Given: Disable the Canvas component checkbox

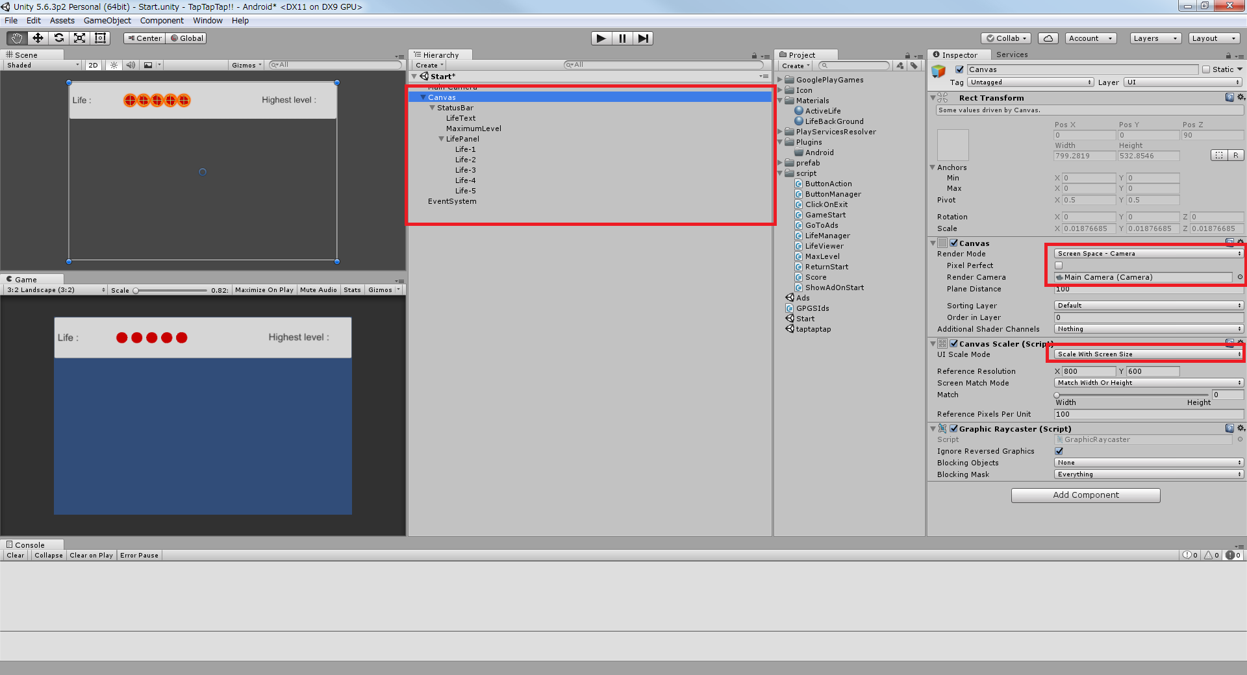Looking at the screenshot, I should 954,243.
